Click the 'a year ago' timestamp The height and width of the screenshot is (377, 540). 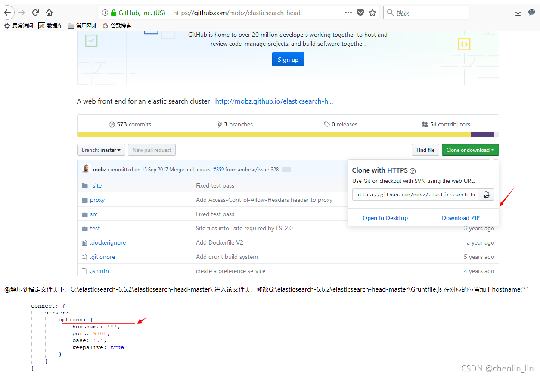(x=481, y=243)
